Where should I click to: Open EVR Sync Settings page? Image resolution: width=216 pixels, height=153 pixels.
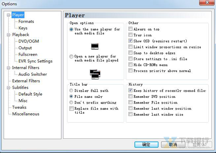pyautogui.click(x=35, y=61)
